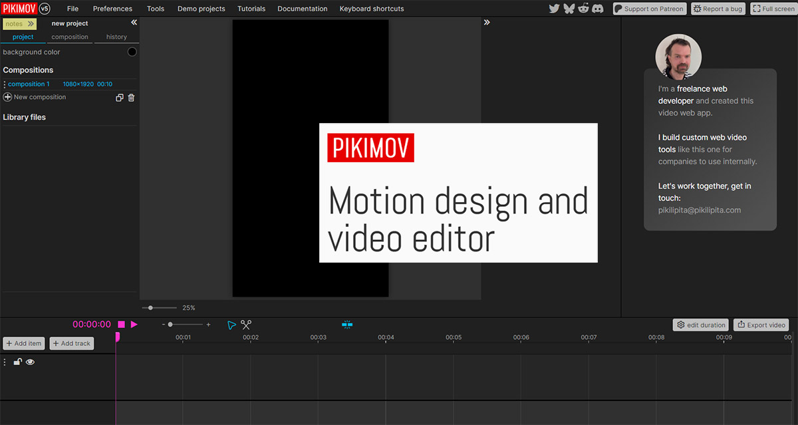Collapse the left project panel
Screen dimensions: 798x425
(134, 23)
